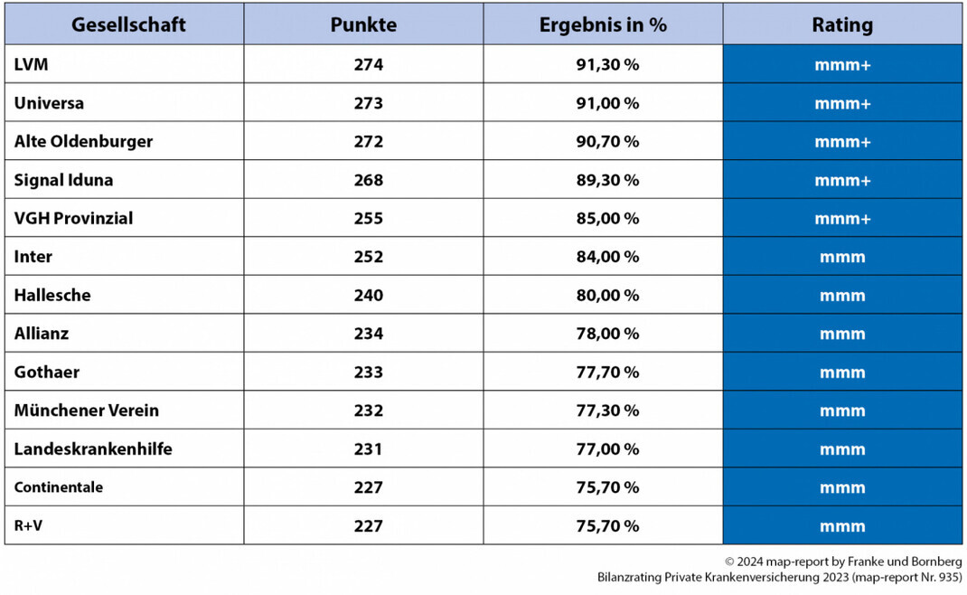Select the VGH Provinzial entry
Screen dimensions: 967x595
point(73,219)
